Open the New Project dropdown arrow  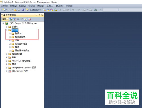tap(7, 10)
